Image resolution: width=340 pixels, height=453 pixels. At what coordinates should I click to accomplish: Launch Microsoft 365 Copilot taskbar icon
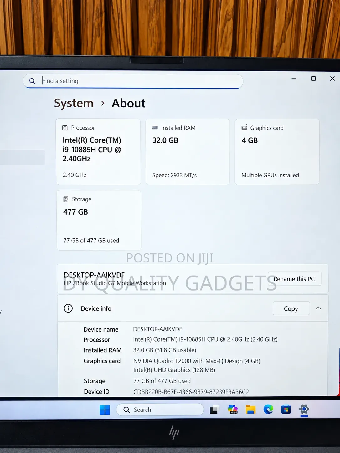233,409
